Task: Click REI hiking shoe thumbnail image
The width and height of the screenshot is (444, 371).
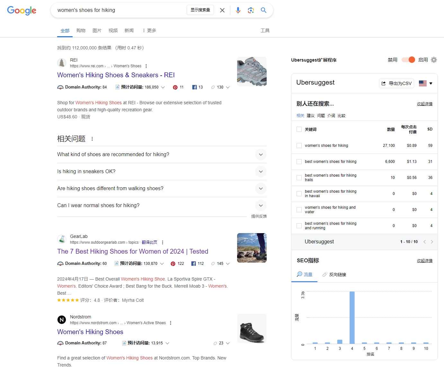Action: pyautogui.click(x=252, y=72)
